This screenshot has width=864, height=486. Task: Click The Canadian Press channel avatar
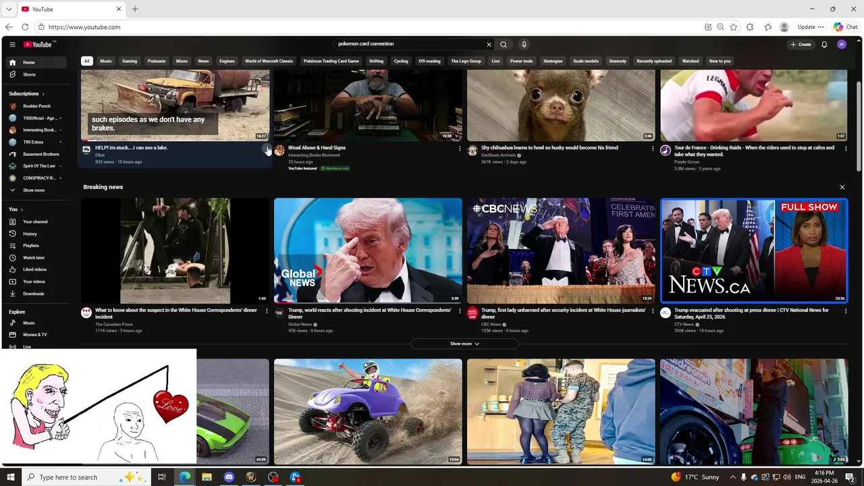coord(86,313)
